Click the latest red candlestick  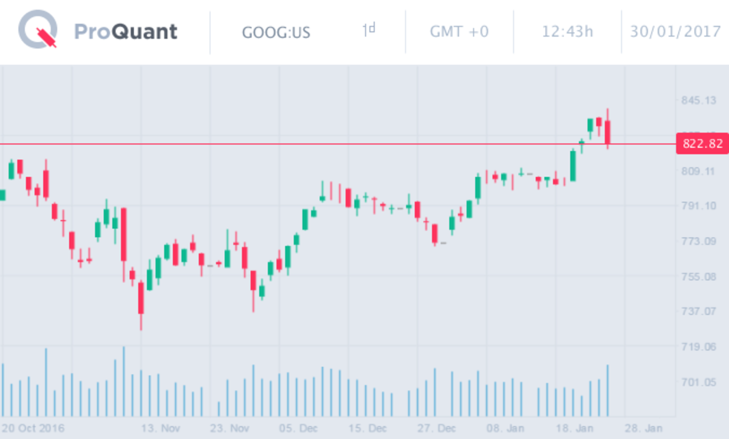[607, 131]
